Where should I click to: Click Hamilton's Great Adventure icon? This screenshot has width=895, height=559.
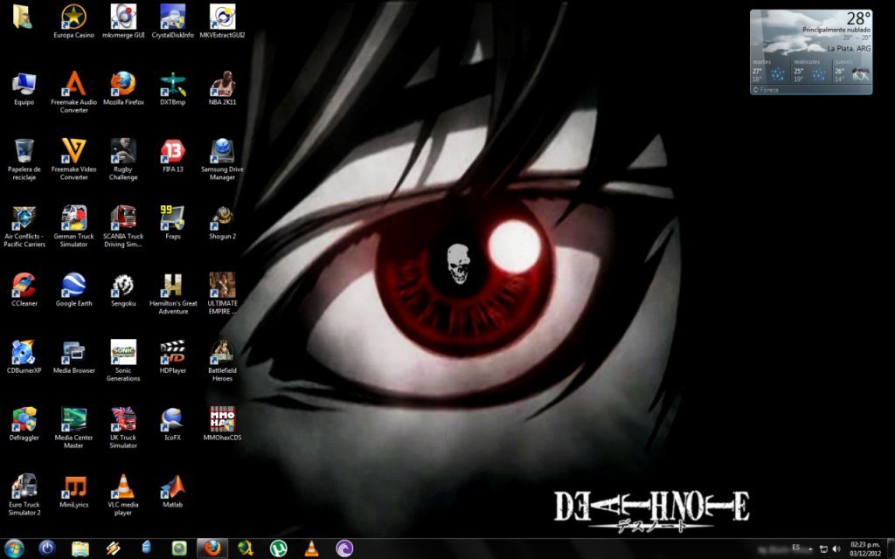(172, 293)
